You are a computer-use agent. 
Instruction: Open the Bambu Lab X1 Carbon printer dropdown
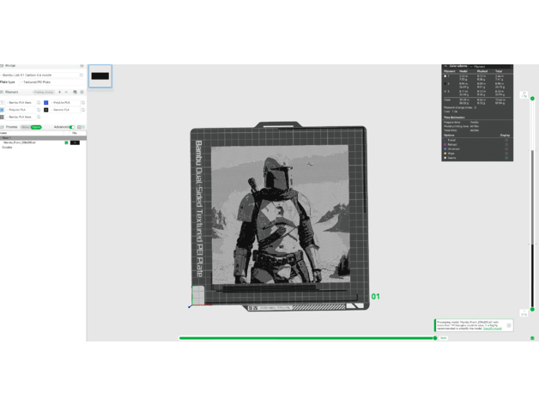tap(39, 75)
